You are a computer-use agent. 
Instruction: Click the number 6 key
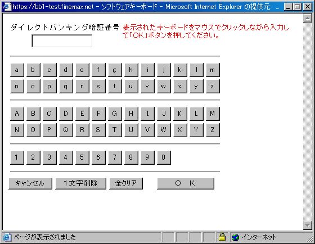[x=98, y=157]
